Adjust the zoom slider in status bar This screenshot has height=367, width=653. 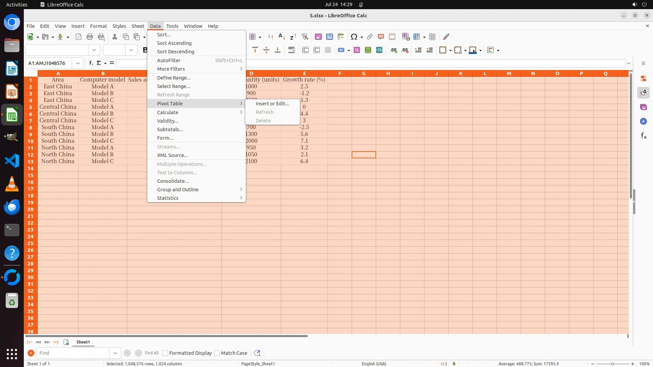612,364
